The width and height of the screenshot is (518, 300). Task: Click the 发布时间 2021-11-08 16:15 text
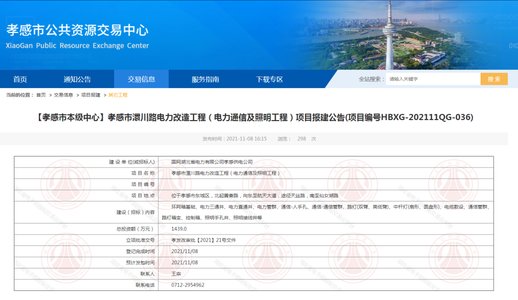pyautogui.click(x=234, y=139)
